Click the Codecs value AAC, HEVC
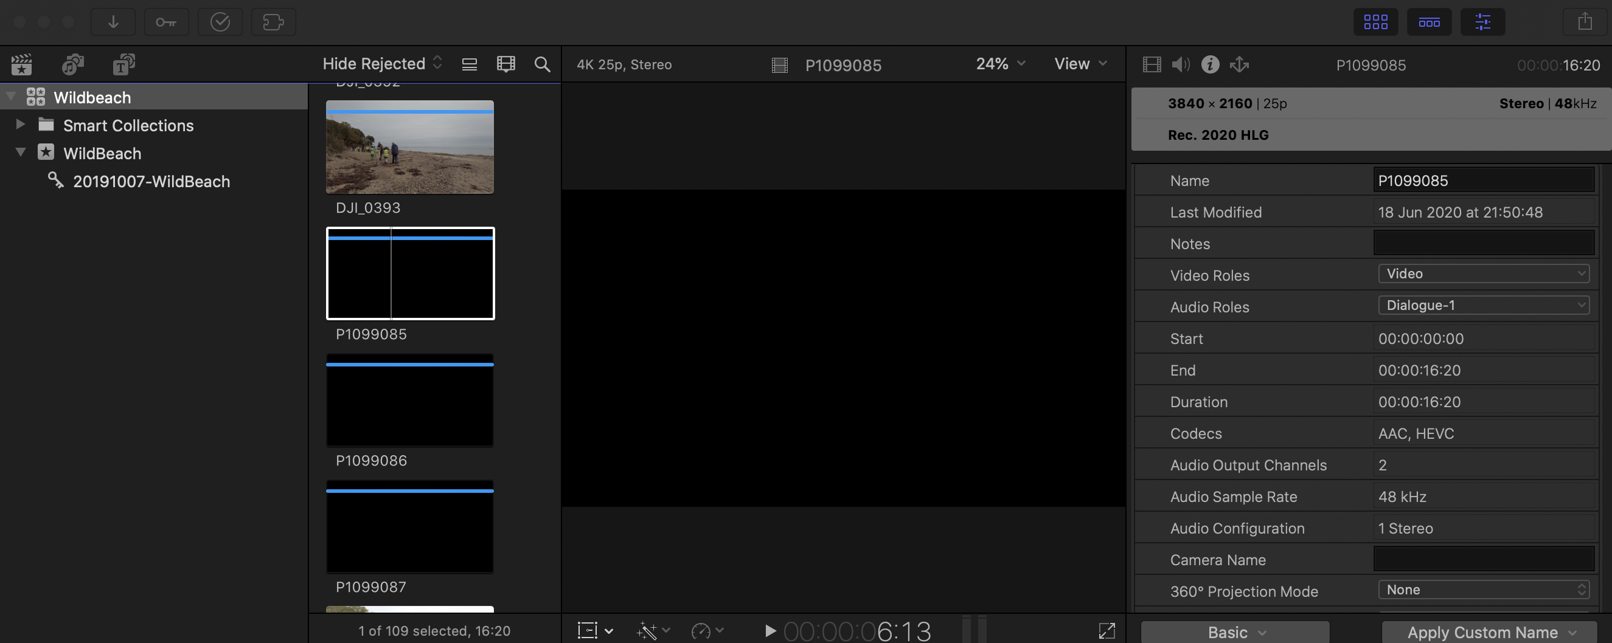1612x643 pixels. coord(1416,433)
